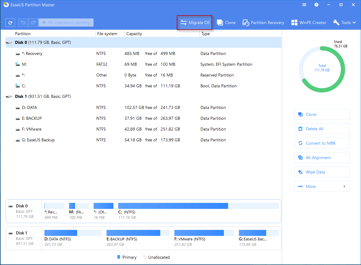The width and height of the screenshot is (361, 265).
Task: Click the G: EaseUS Backup drive icon
Action: 18,140
